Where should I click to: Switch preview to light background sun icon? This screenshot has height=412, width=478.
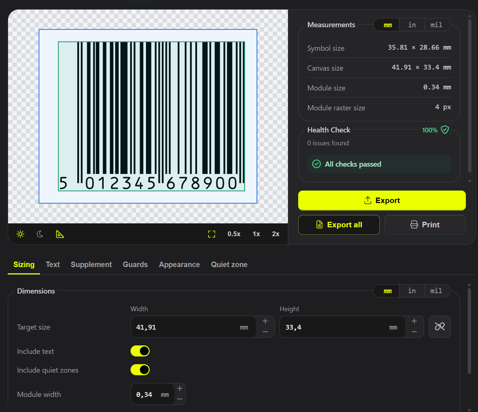pyautogui.click(x=20, y=234)
